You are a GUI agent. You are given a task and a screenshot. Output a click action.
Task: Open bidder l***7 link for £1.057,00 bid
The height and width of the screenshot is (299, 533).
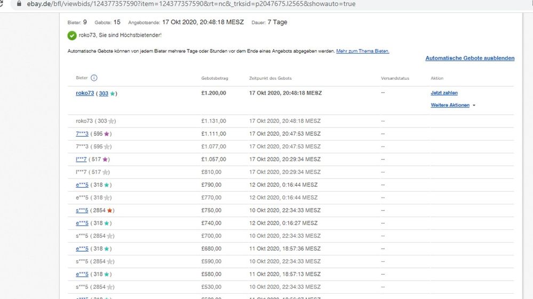[x=81, y=159]
